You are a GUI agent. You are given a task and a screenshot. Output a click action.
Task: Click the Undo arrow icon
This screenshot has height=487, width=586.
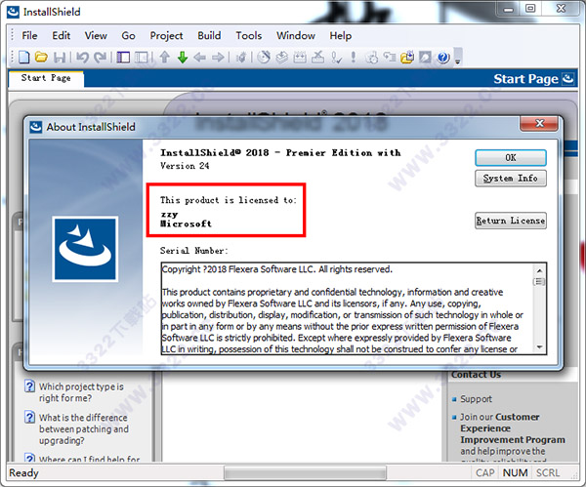point(83,58)
